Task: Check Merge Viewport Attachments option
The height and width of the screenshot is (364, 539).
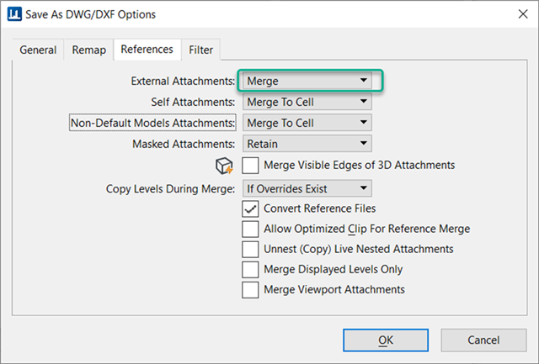Action: (x=250, y=290)
